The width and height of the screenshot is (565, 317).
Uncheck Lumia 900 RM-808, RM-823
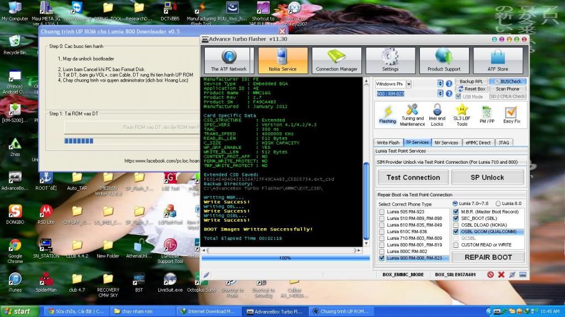[x=382, y=258]
